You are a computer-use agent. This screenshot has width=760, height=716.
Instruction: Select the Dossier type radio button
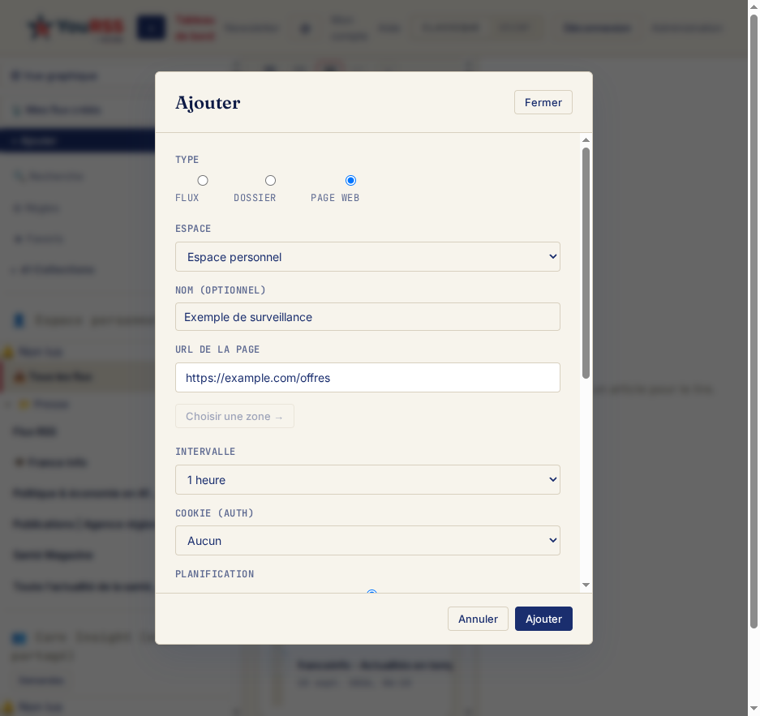coord(270,181)
